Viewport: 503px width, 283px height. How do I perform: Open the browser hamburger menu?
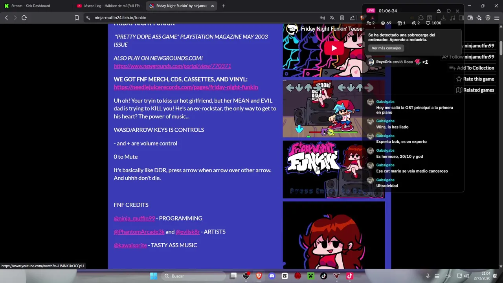[x=497, y=18]
